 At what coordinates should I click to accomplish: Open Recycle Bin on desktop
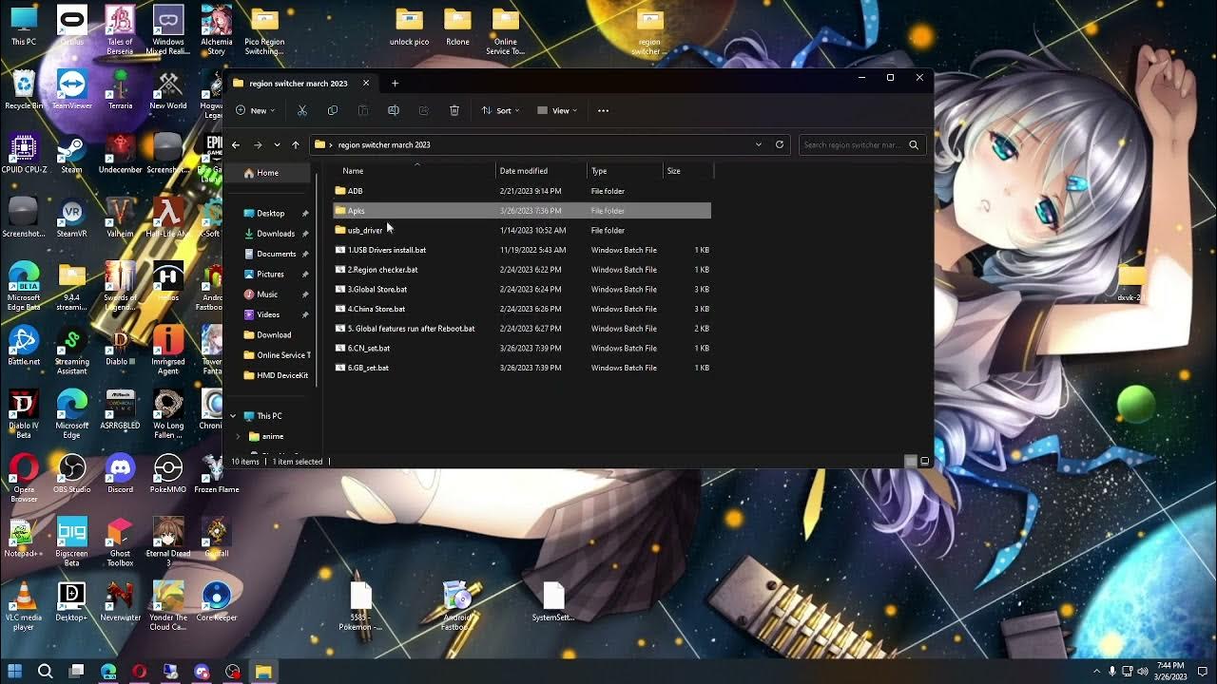24,90
